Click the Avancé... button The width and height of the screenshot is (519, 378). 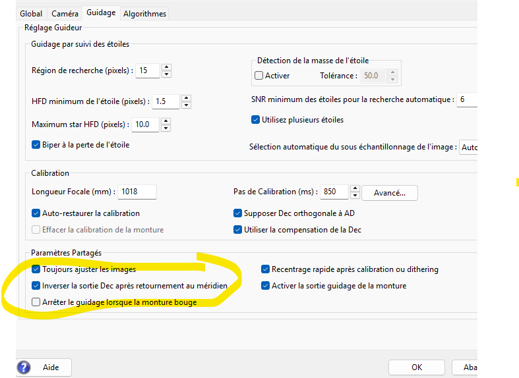(x=390, y=193)
